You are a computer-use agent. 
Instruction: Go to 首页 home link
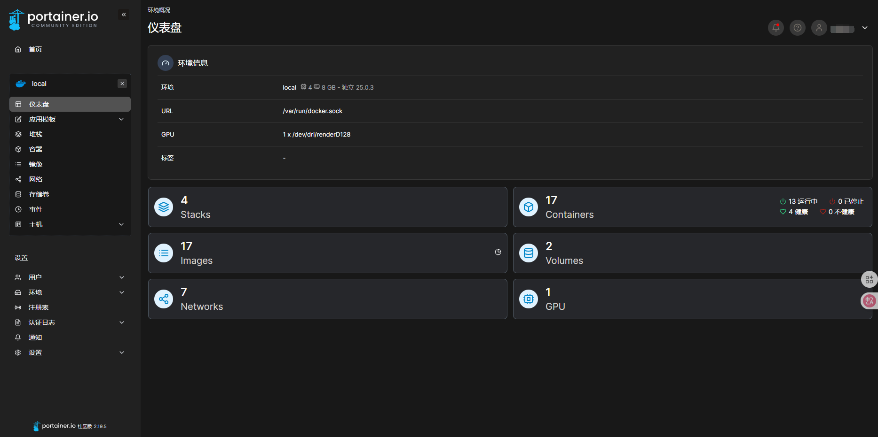point(35,49)
